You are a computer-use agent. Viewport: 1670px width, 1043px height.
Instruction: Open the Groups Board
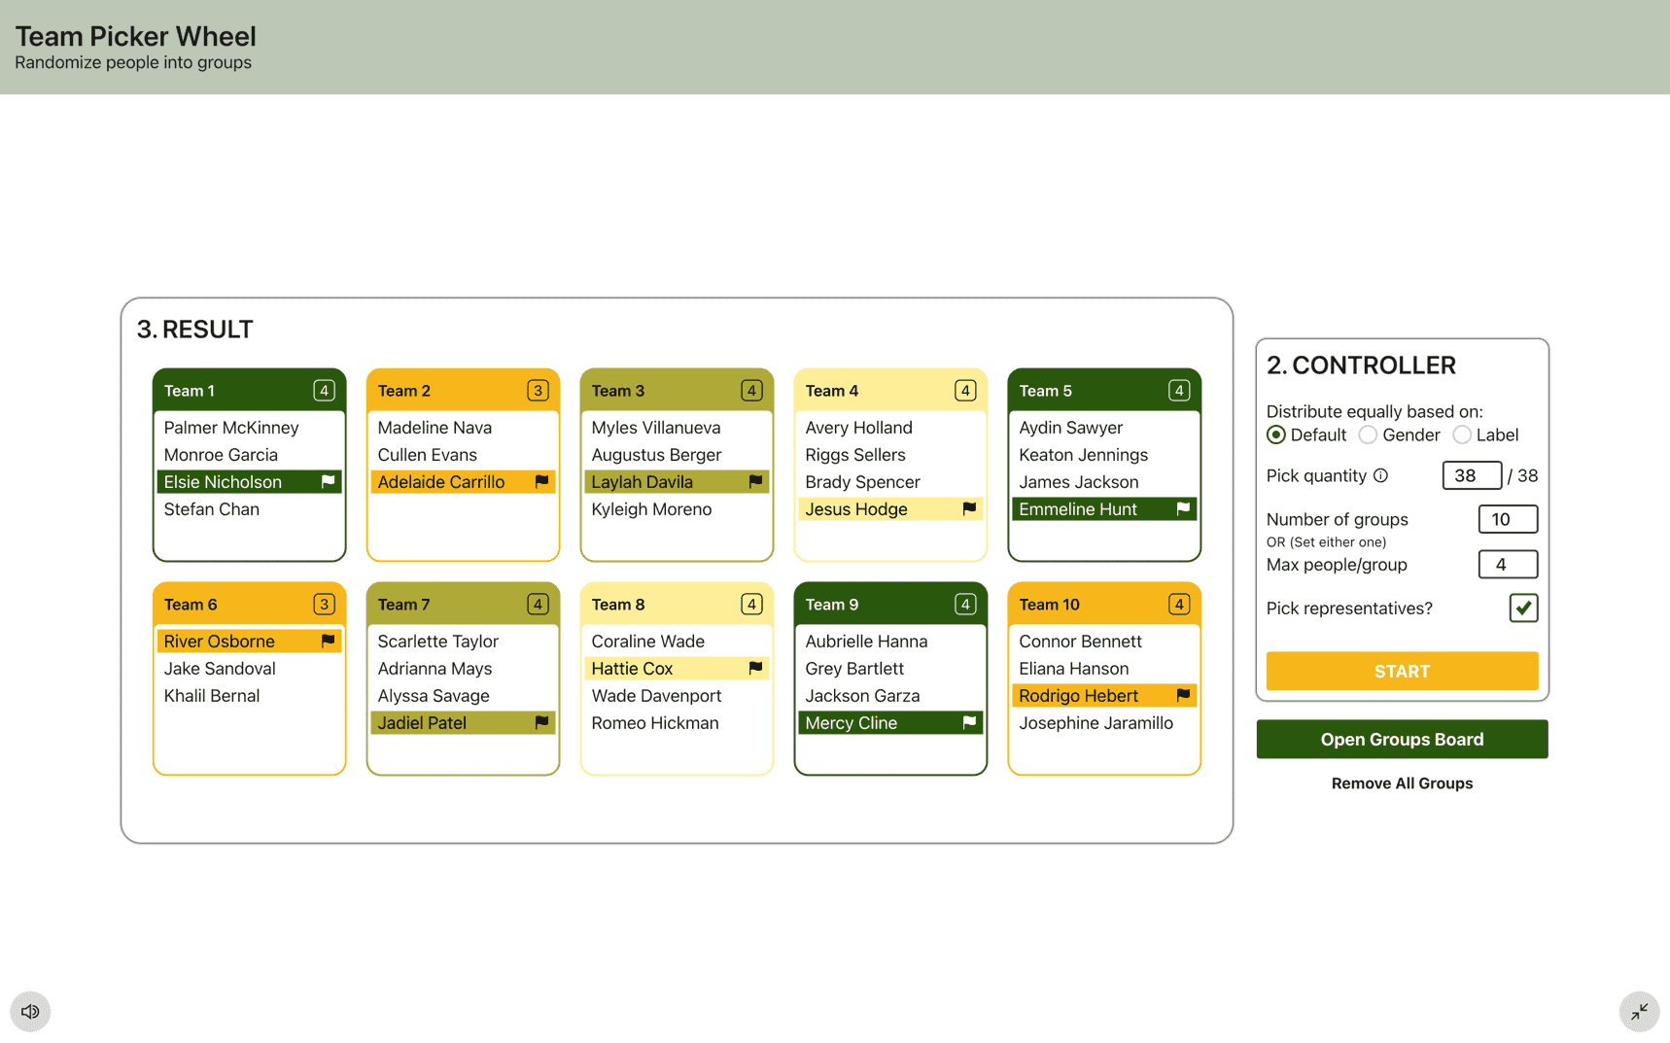[1402, 739]
